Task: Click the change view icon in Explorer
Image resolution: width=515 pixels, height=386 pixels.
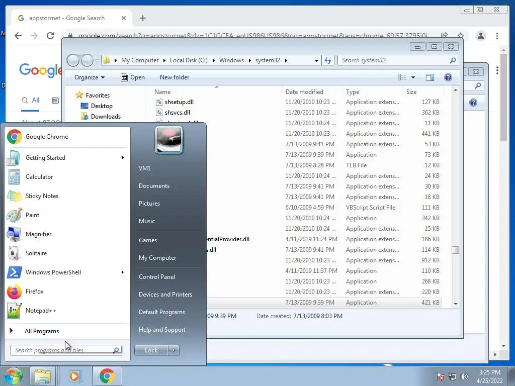Action: click(x=402, y=77)
